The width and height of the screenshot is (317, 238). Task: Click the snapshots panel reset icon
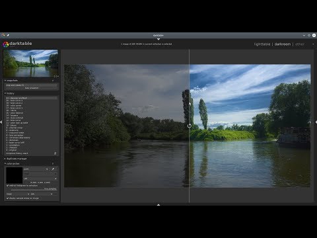(x=53, y=81)
